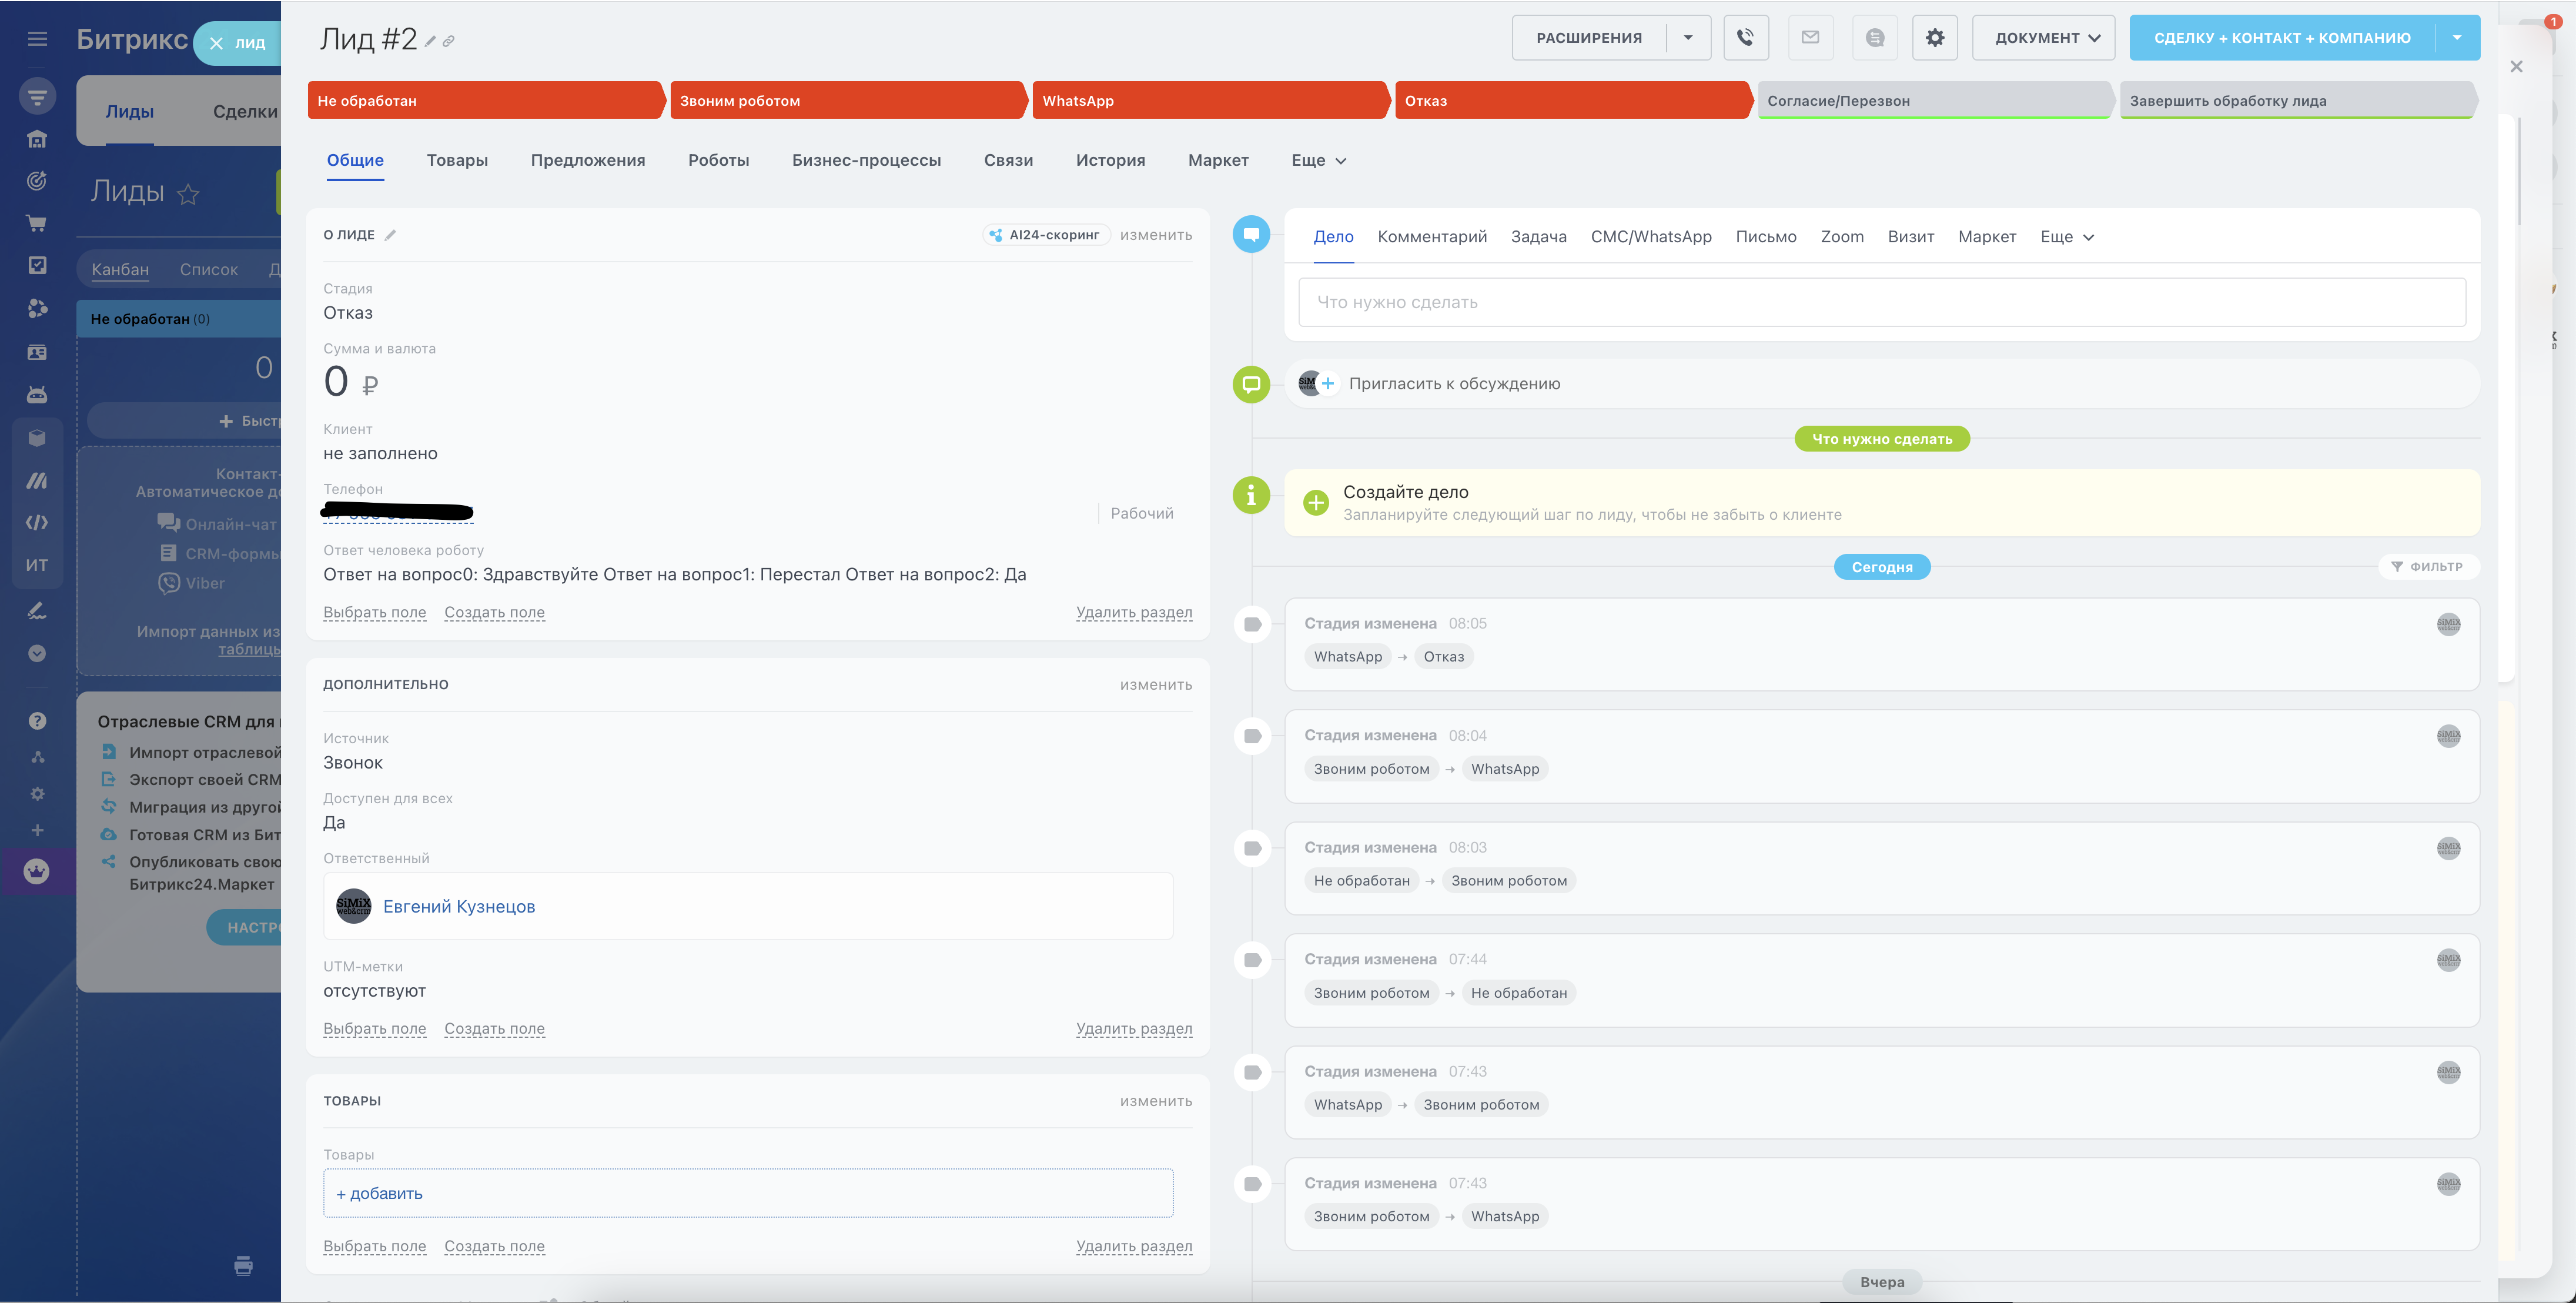Screen dimensions: 2576x1303
Task: Expand Еще menu in lead tabs
Action: (1318, 161)
